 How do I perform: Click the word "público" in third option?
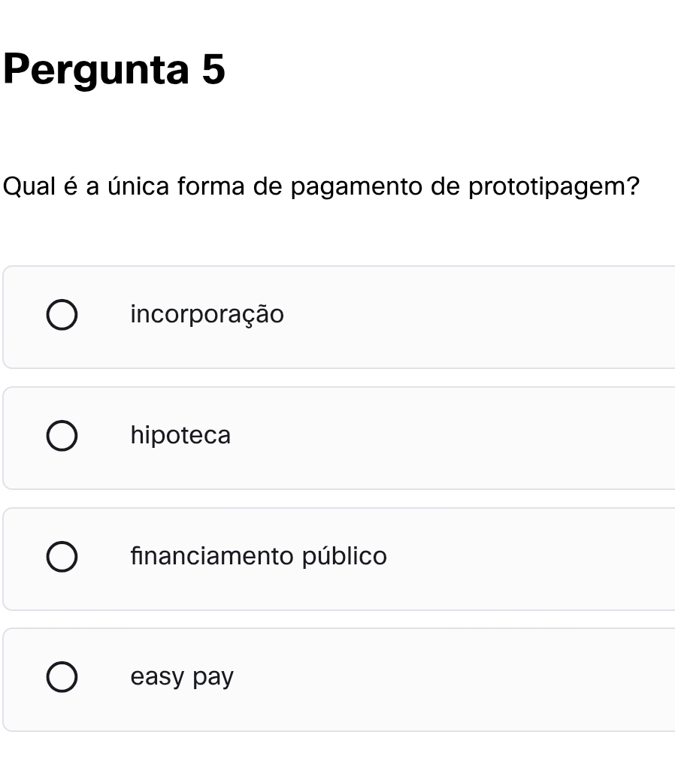click(344, 556)
